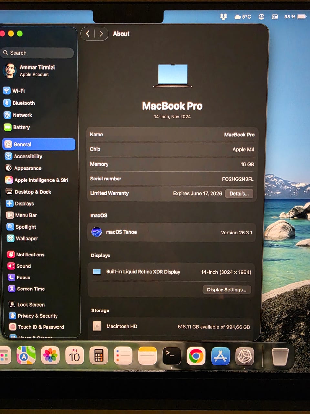Click the 5°C weather menu bar item
Image resolution: width=310 pixels, height=414 pixels.
[243, 17]
